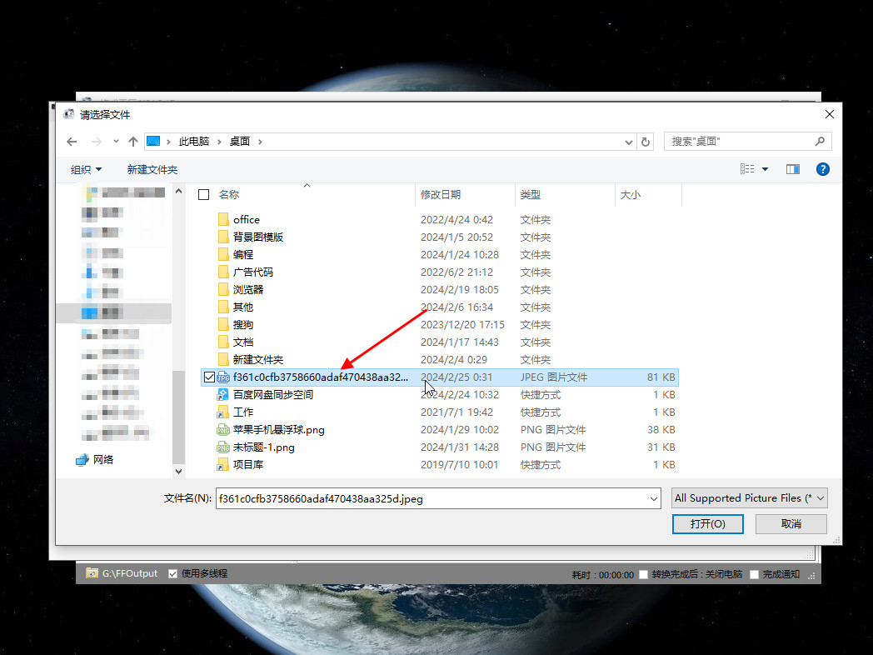Open the blue Help question icon
This screenshot has width=873, height=655.
(x=822, y=169)
